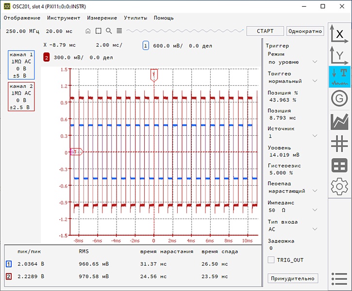Open the measurements table icon
Viewport: 352px width, 291px height.
point(339,165)
